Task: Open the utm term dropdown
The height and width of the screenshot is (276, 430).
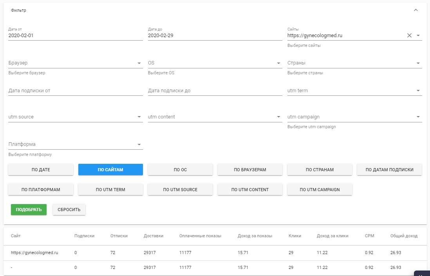Action: (418, 91)
